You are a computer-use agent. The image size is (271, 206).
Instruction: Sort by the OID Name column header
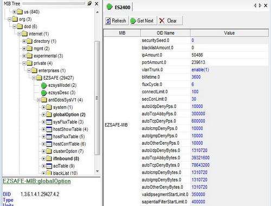tap(165, 33)
